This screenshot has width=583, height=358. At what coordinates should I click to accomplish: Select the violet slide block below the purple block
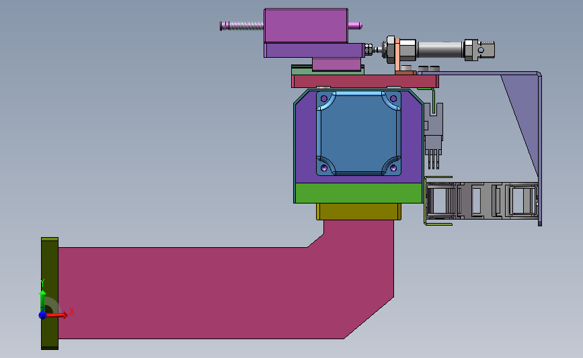(314, 50)
